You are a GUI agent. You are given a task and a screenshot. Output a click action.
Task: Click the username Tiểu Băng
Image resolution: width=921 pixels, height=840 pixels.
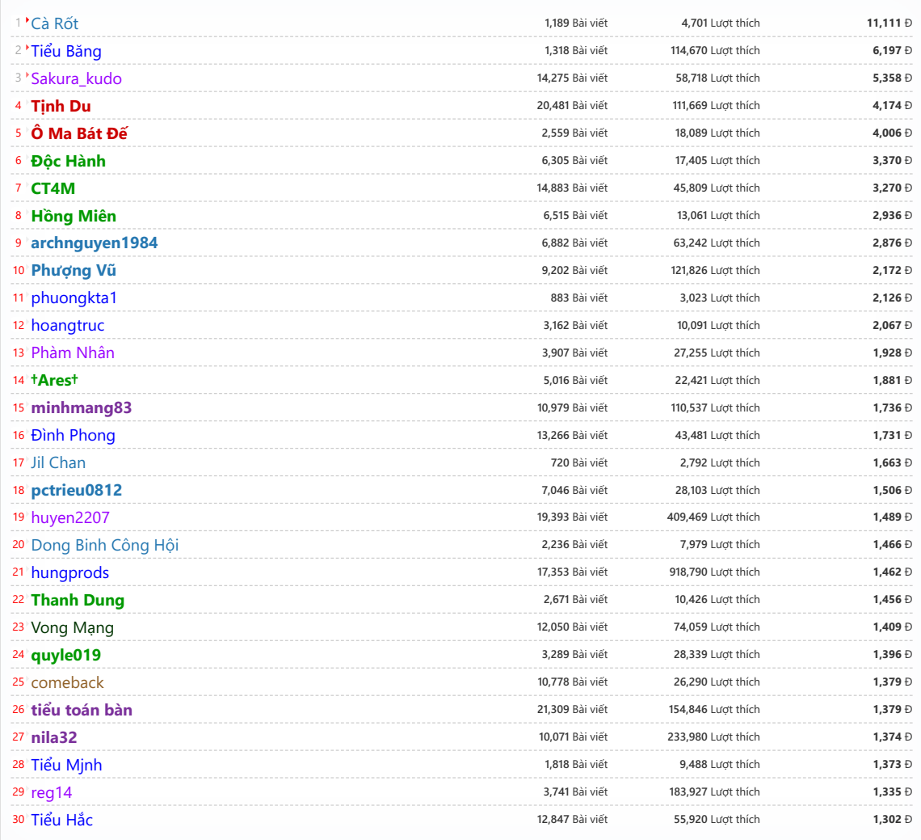pyautogui.click(x=66, y=51)
